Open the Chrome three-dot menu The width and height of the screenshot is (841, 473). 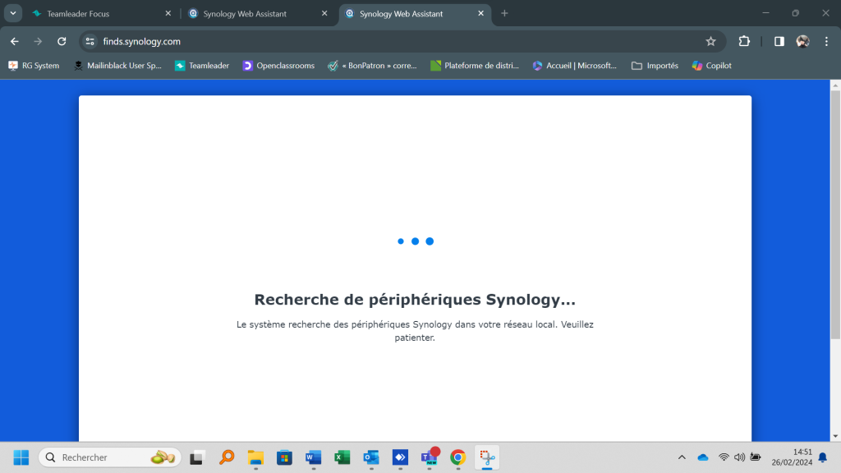coord(826,41)
